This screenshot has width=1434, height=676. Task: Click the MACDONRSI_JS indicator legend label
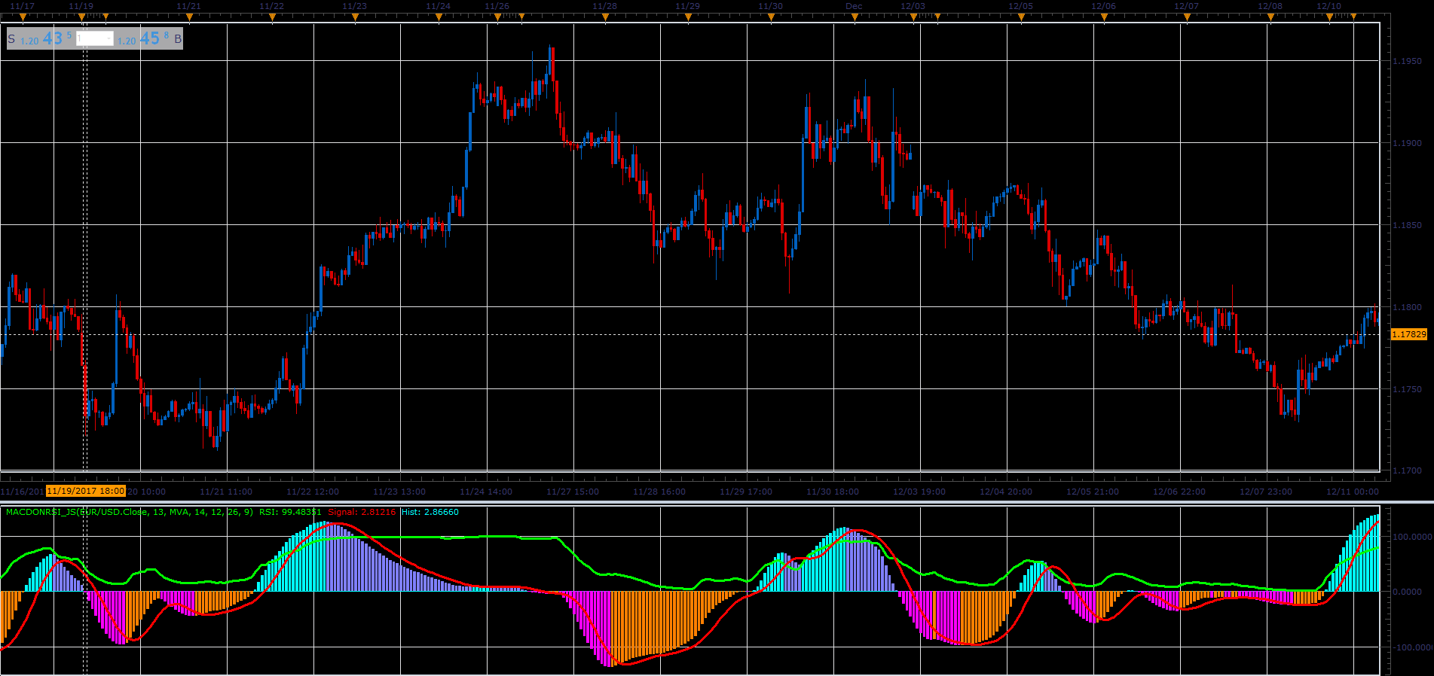129,512
